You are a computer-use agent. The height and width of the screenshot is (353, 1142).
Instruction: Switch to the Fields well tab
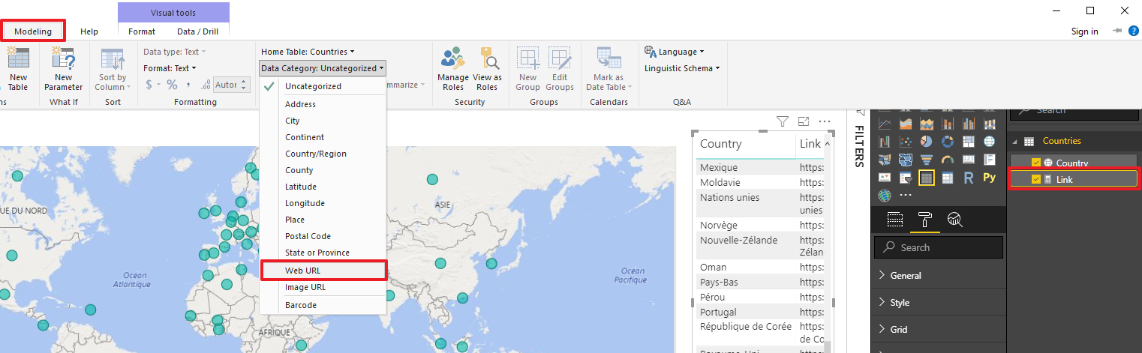click(x=895, y=220)
